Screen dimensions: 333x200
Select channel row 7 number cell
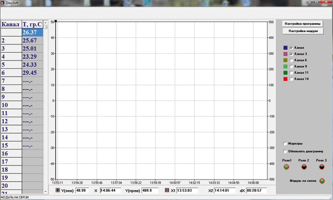pyautogui.click(x=11, y=81)
